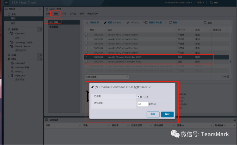The height and width of the screenshot is (145, 237).
Task: Click Toggle passthrough (切换直通) button
Action: 92,22
